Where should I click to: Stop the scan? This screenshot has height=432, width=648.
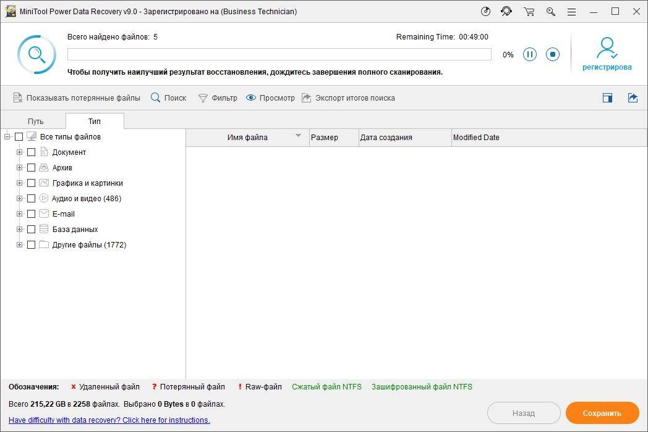[x=553, y=54]
